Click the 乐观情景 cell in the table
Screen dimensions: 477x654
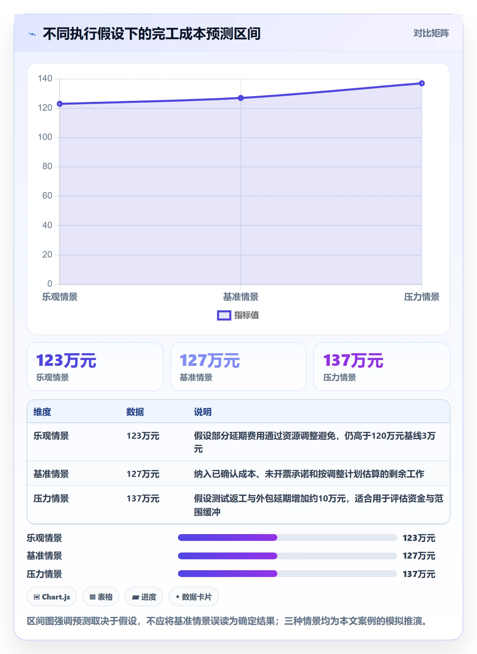51,436
